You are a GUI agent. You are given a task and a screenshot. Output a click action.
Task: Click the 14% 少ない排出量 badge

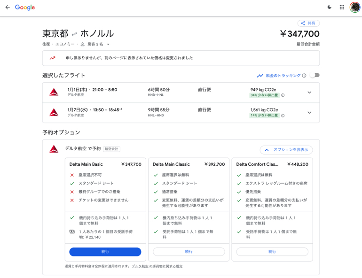264,115
